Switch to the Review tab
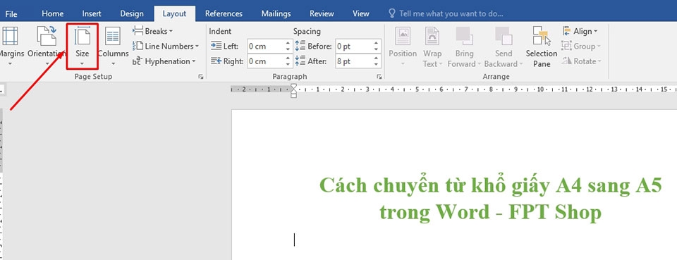The height and width of the screenshot is (260, 677). click(322, 14)
